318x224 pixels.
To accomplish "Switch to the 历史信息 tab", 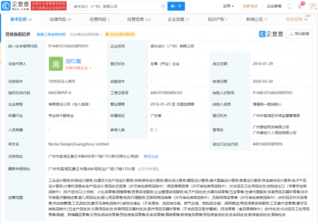I will click(x=297, y=19).
